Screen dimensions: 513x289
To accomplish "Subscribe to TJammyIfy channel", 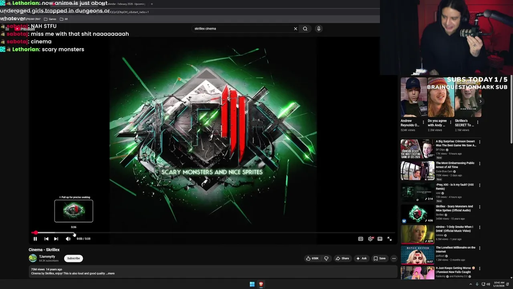I will click(73, 258).
